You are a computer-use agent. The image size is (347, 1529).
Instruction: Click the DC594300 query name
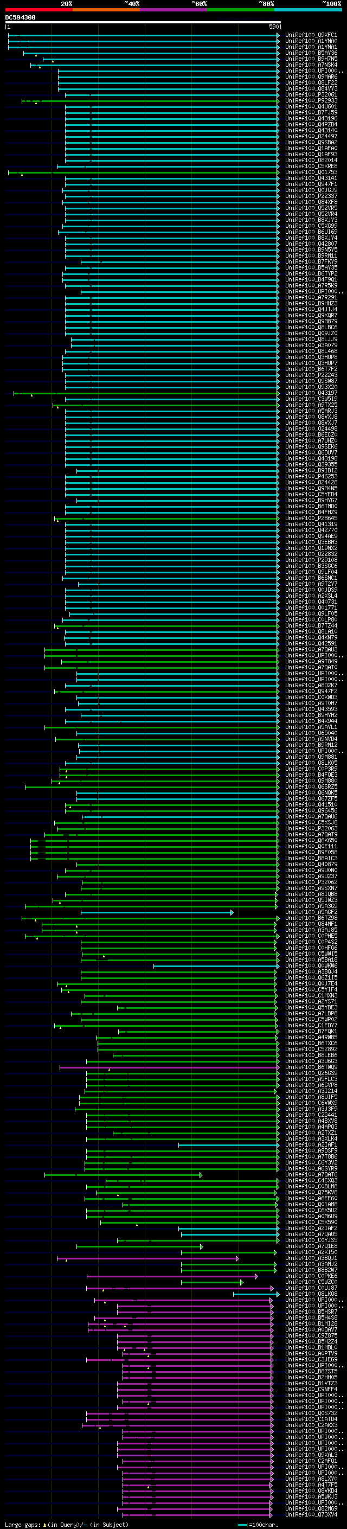(x=20, y=18)
